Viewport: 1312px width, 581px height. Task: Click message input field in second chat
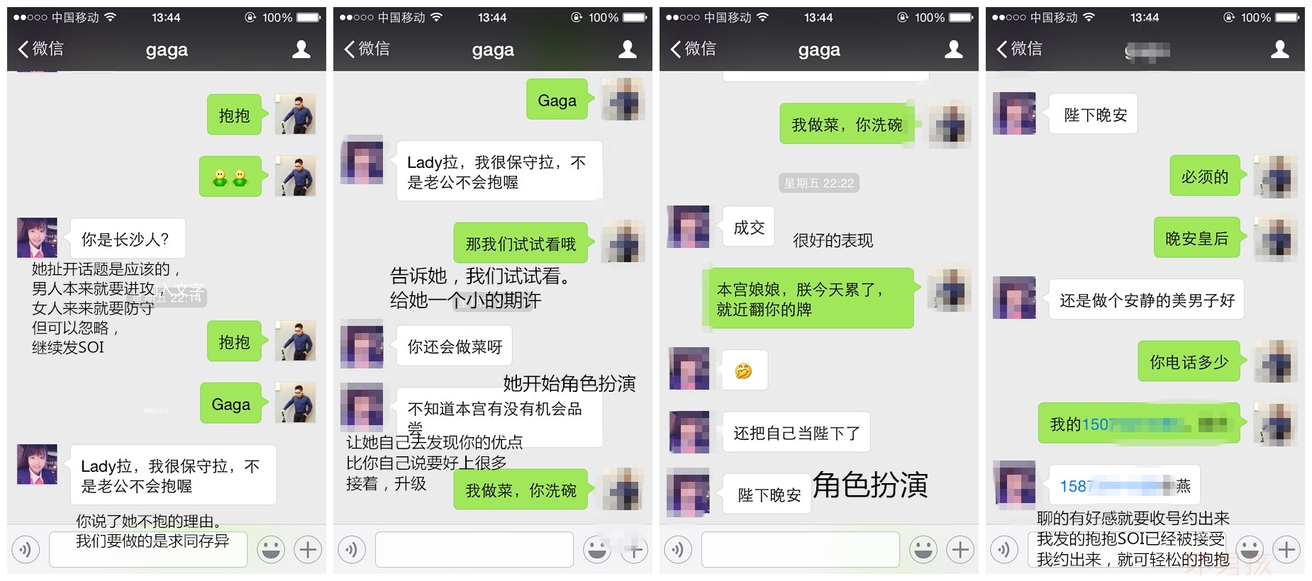[x=474, y=549]
